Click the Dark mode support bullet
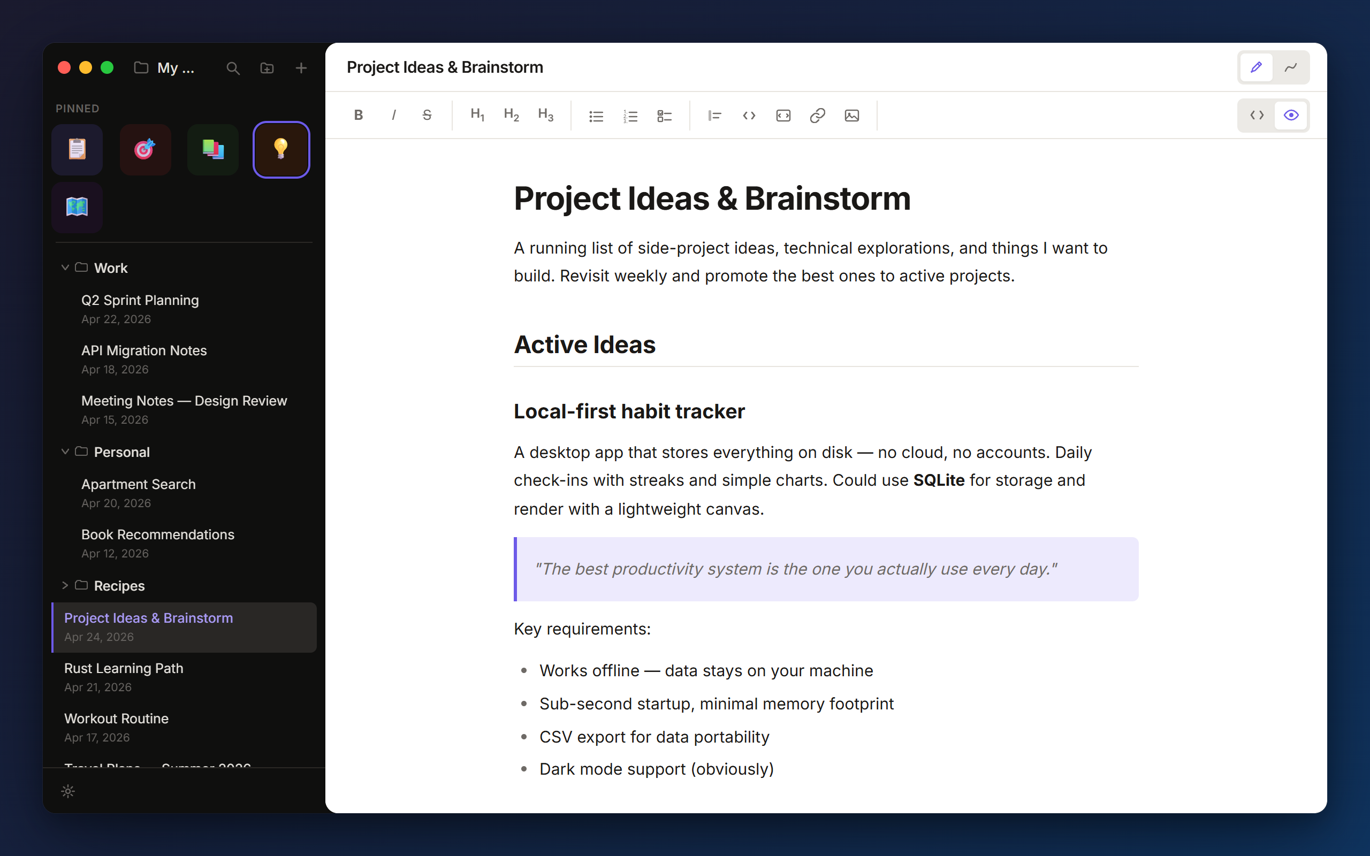1370x856 pixels. pos(656,769)
